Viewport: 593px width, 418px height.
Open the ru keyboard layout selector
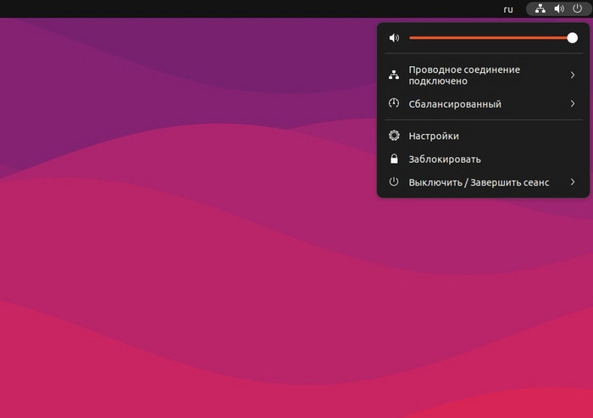508,8
